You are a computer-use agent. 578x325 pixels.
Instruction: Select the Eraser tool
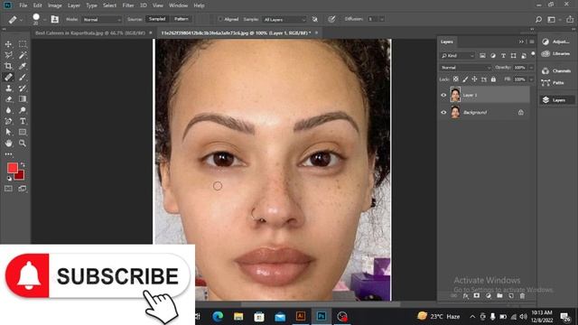tap(8, 99)
